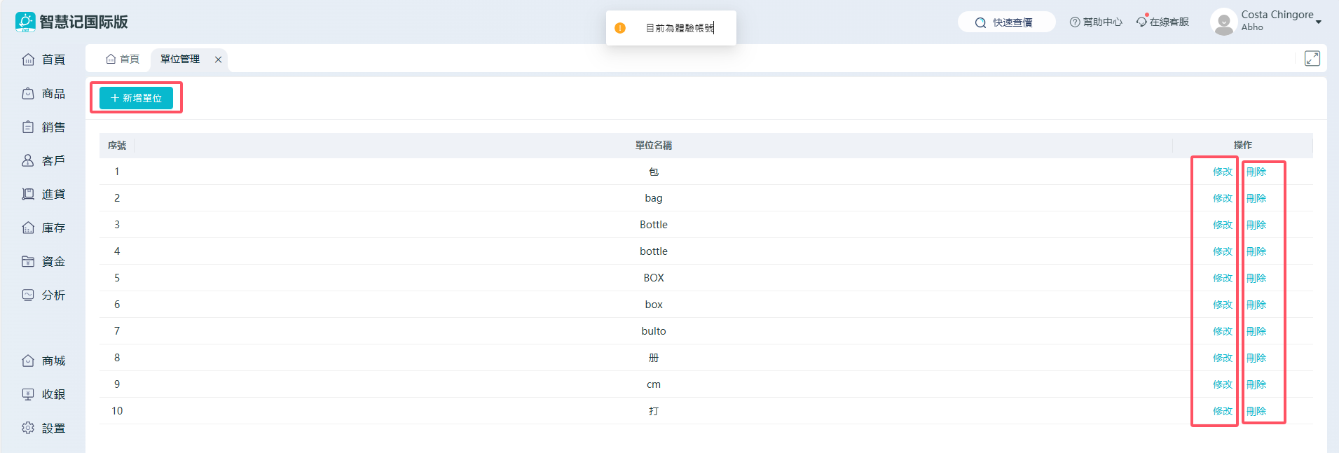Toggle fullscreen with the expand icon
Image resolution: width=1339 pixels, height=453 pixels.
point(1312,59)
